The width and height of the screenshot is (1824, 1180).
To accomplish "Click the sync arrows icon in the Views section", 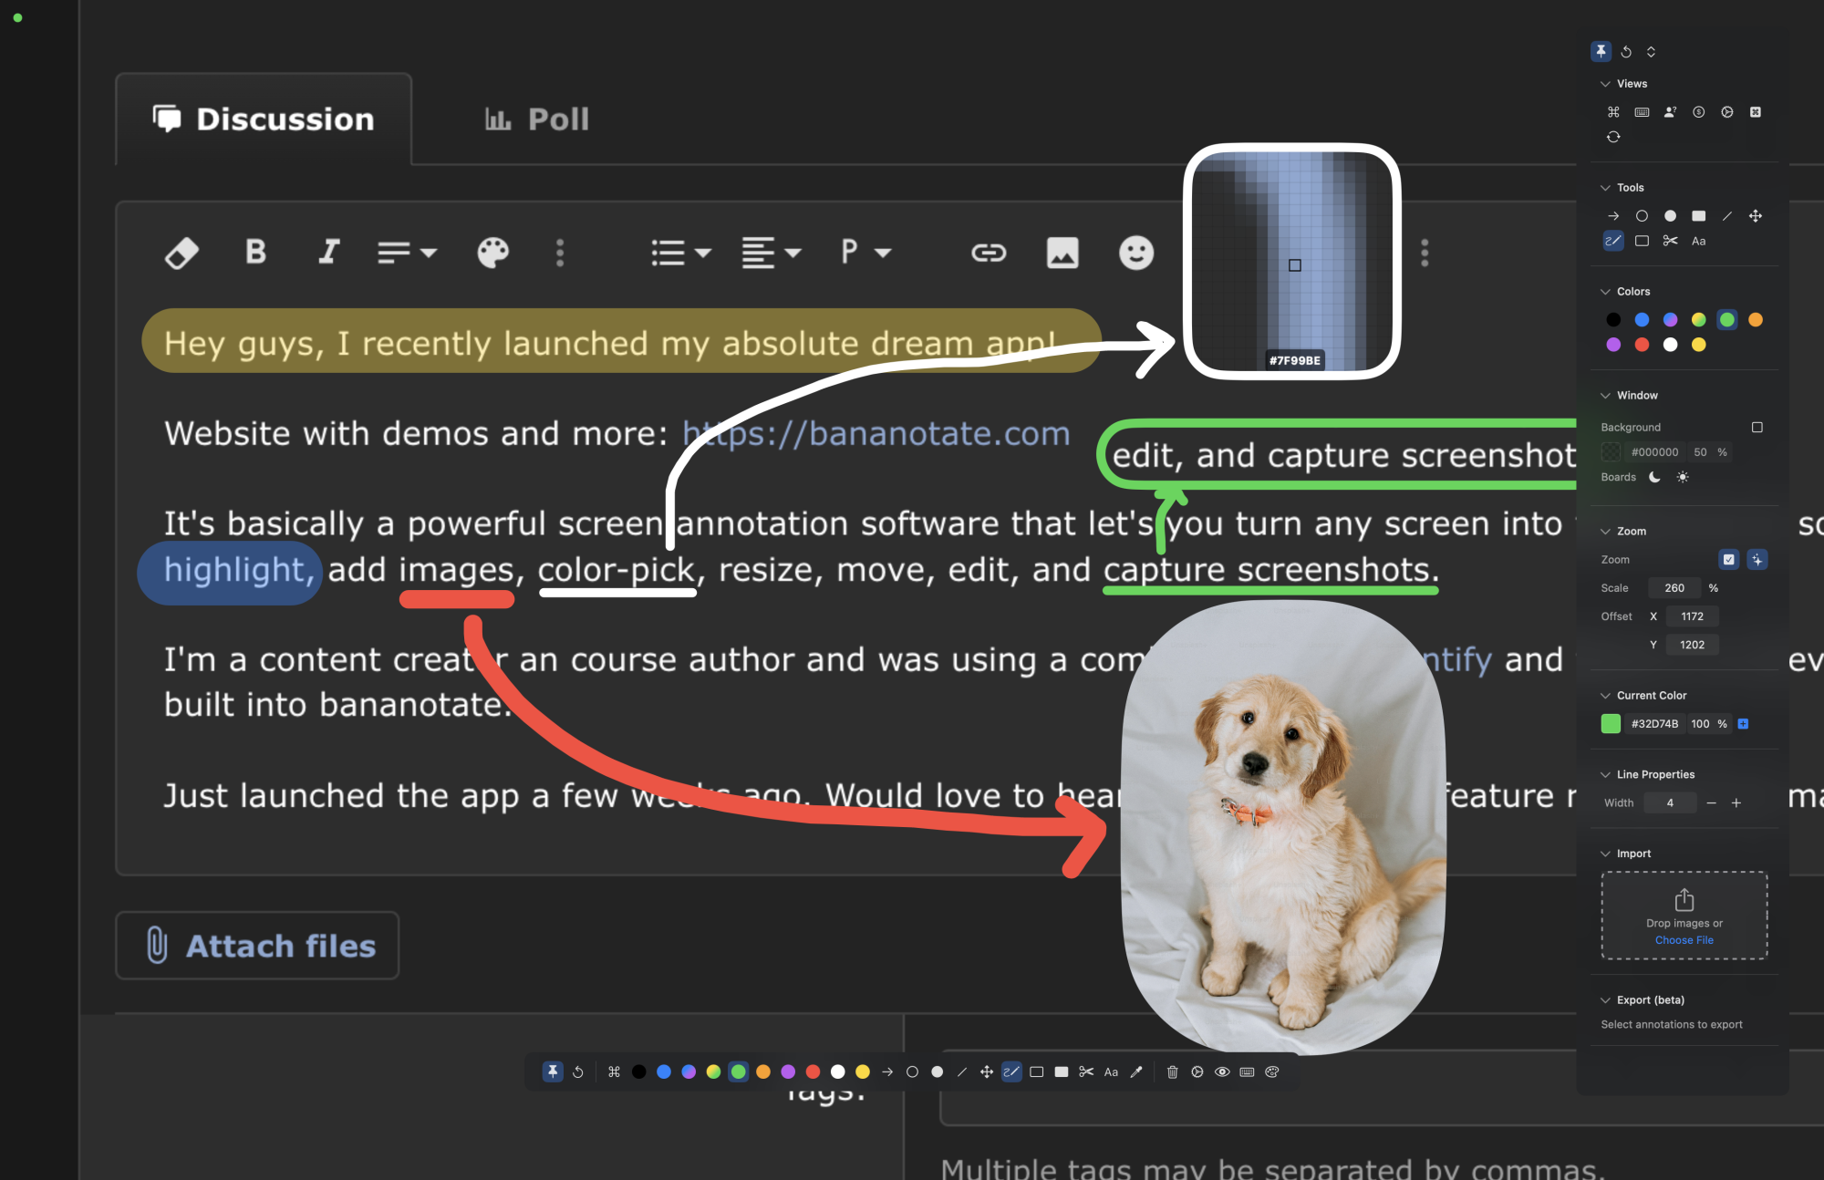I will (x=1613, y=137).
